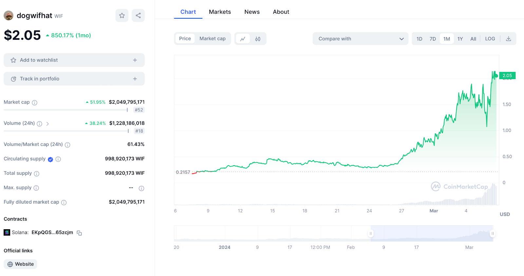Click the Solana logo icon under Contracts

coord(7,233)
